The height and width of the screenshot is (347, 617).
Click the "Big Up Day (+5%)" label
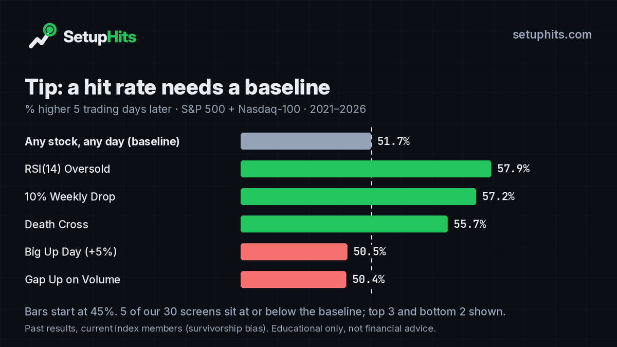click(x=71, y=252)
